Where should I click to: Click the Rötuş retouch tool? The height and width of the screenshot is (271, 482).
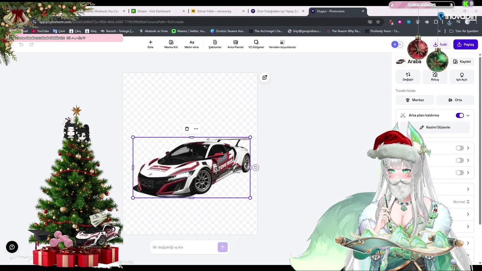[x=435, y=76]
